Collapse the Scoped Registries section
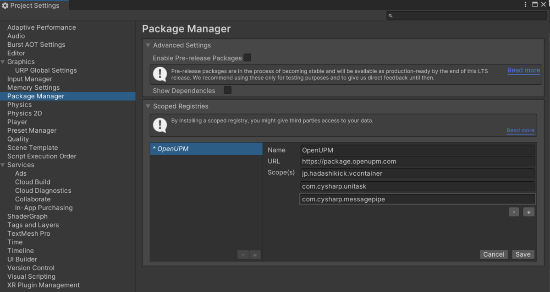This screenshot has height=292, width=550. pos(148,106)
